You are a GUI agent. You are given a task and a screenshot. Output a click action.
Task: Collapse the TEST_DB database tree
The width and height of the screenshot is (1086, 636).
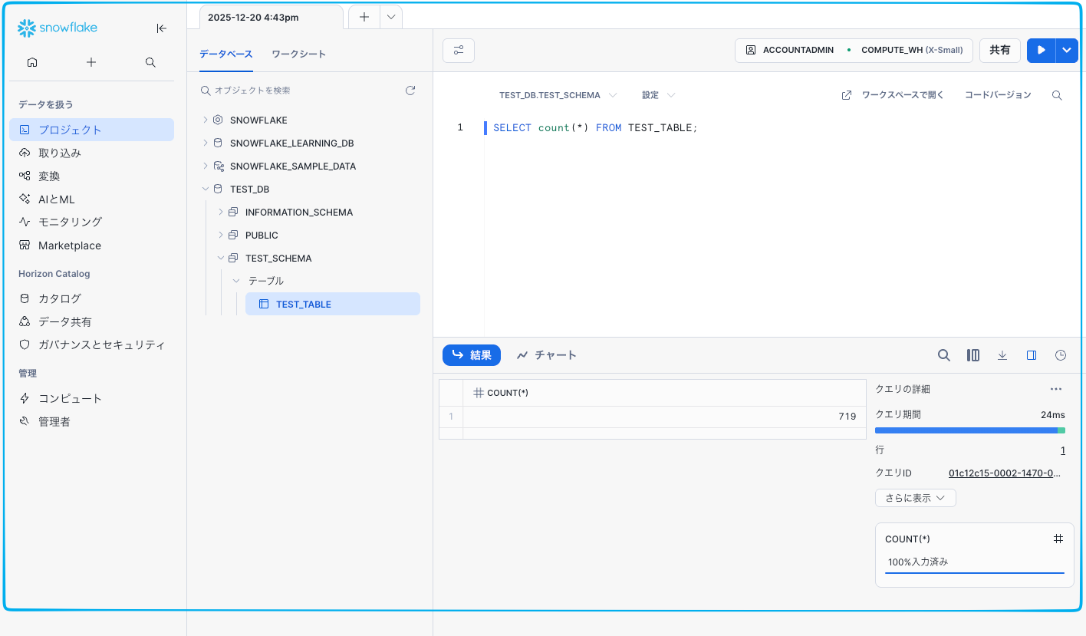pyautogui.click(x=205, y=189)
